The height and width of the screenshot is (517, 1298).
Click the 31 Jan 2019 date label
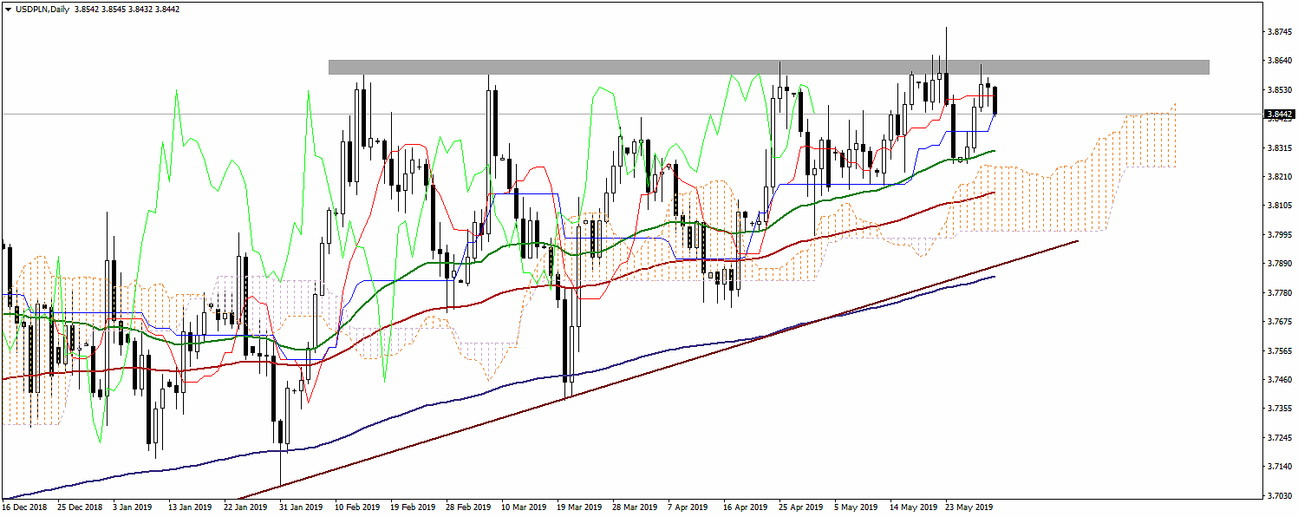[300, 507]
